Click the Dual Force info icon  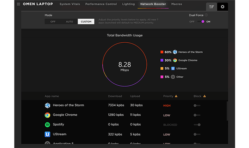click(x=206, y=15)
